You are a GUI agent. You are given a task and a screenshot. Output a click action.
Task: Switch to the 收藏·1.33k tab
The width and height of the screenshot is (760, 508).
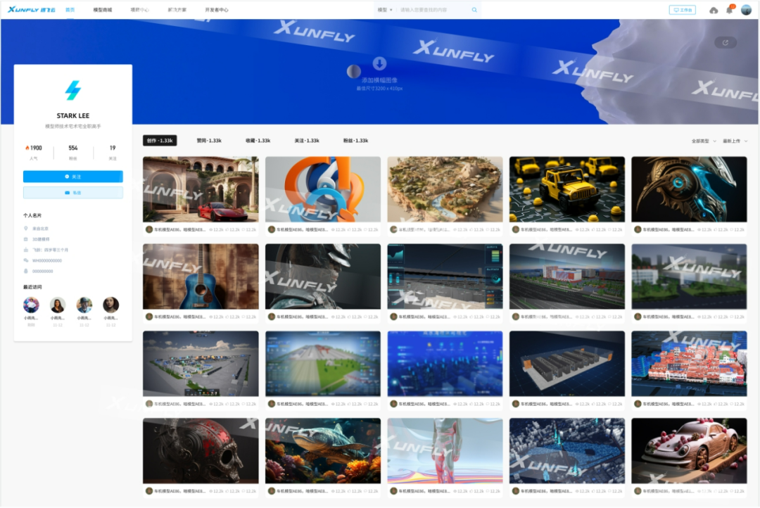coord(258,141)
